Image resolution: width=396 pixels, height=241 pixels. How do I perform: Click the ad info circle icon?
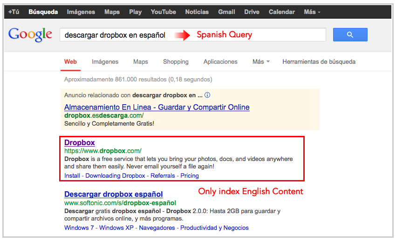point(207,95)
